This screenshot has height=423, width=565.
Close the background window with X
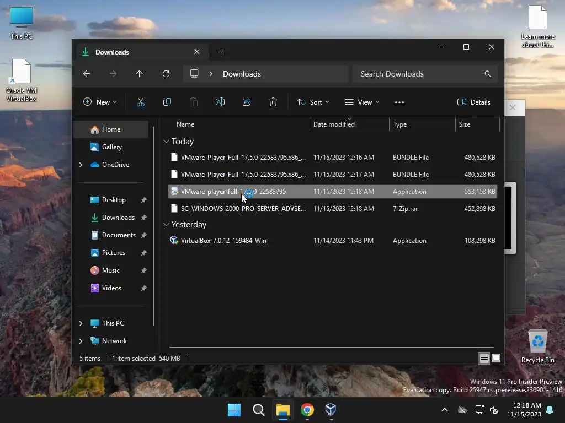pyautogui.click(x=513, y=107)
